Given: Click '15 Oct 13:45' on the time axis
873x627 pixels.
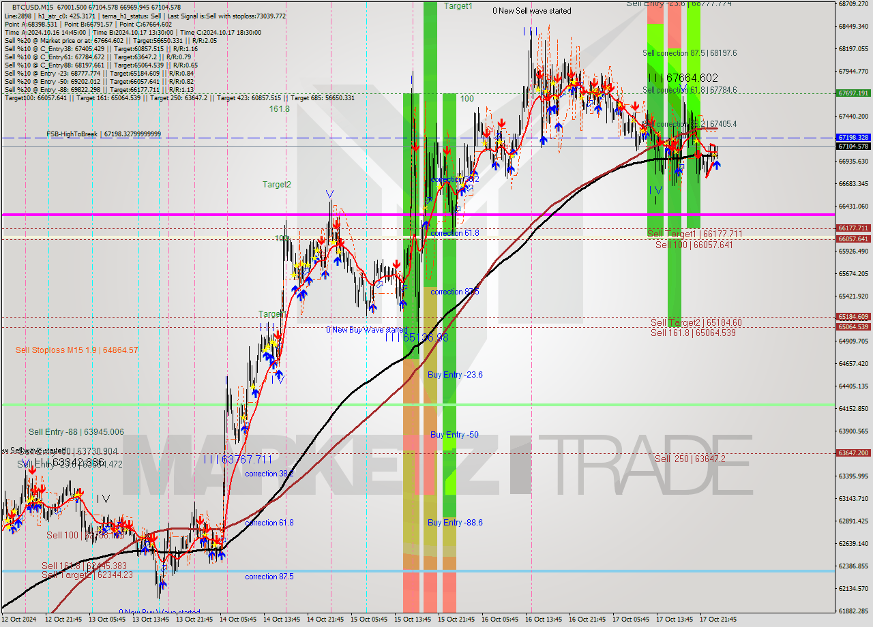Looking at the screenshot, I should point(413,620).
